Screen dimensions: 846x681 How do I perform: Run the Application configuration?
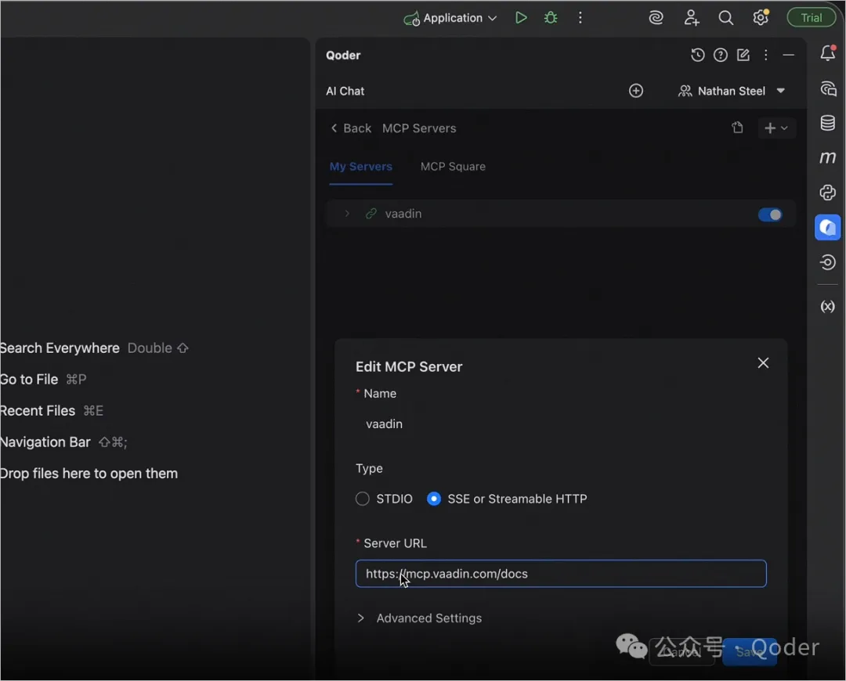[x=521, y=18]
